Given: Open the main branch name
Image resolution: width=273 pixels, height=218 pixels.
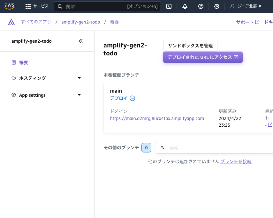Looking at the screenshot, I should 116,91.
